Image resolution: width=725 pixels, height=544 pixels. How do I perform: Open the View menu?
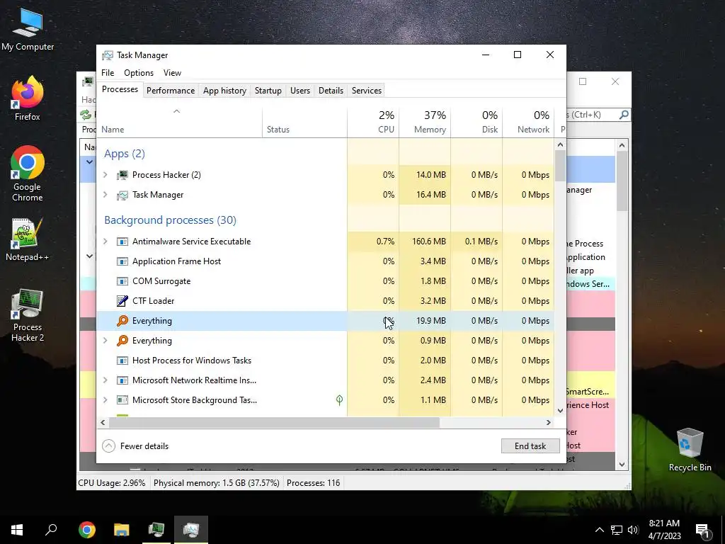click(x=172, y=73)
